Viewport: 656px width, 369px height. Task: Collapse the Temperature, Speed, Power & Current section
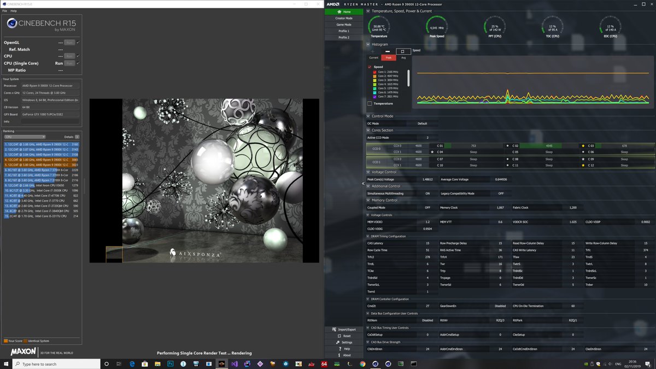coord(368,11)
